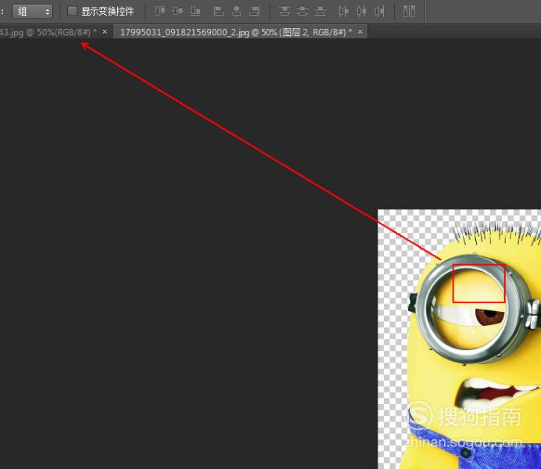The width and height of the screenshot is (541, 469).
Task: Click Align vertical centers icon
Action: tap(177, 11)
